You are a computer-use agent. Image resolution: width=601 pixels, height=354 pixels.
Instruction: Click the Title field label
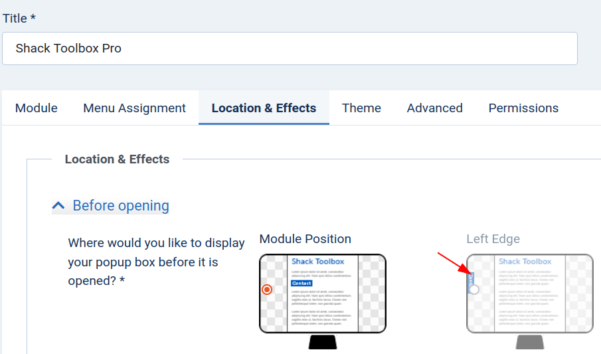(19, 19)
